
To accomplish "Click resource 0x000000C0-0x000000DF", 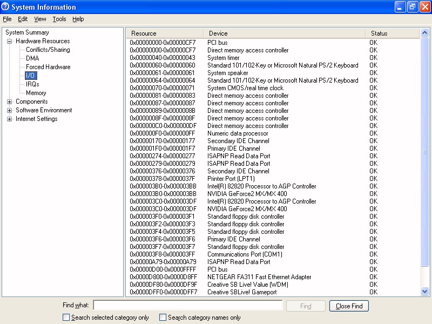I will coord(163,126).
